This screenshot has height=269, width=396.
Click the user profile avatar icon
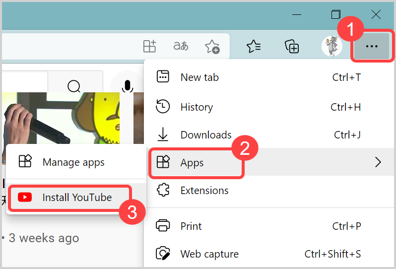pos(331,47)
